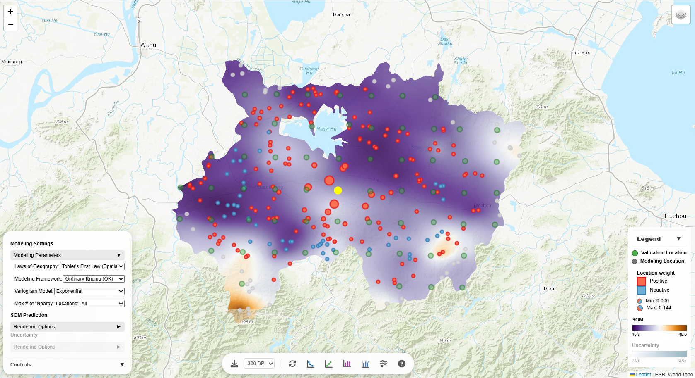
Task: Expand the Controls section
Action: point(68,365)
